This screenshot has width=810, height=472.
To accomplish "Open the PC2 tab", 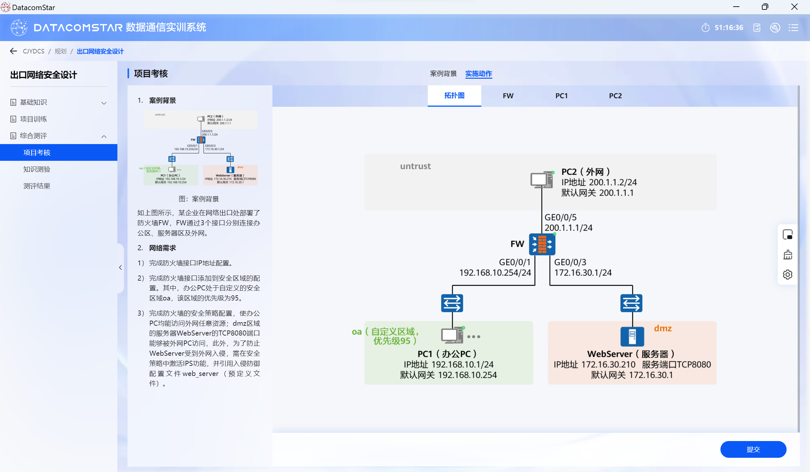I will coord(615,96).
